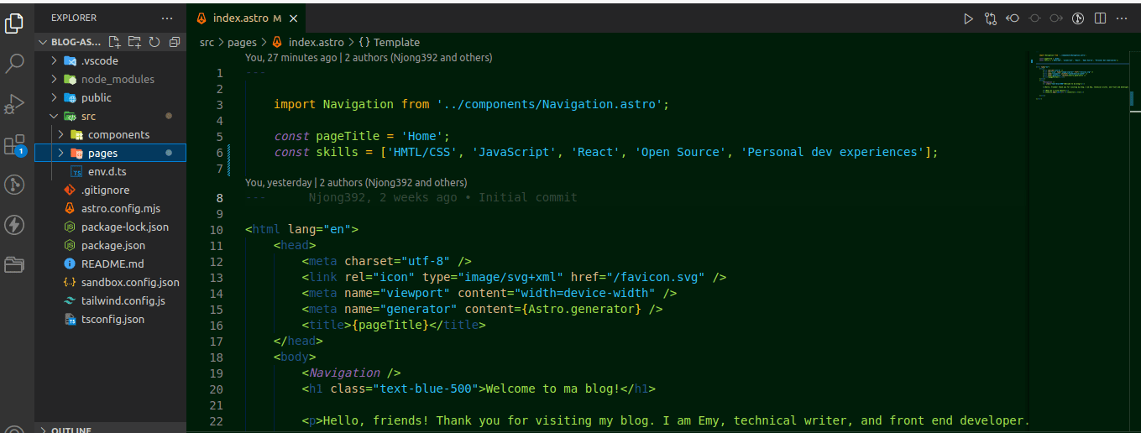
Task: Click the pages breadcrumb segment
Action: [x=242, y=42]
